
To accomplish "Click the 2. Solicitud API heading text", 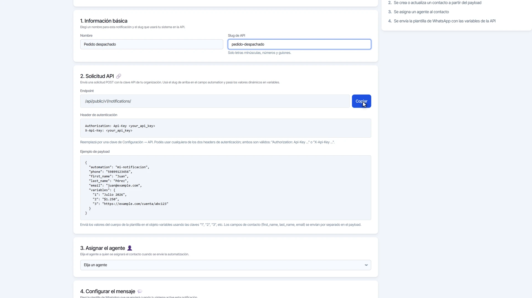I will pos(97,76).
